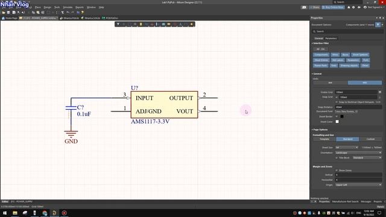Click the Visible Grid input field
This screenshot has height=217, width=386.
pos(356,92)
